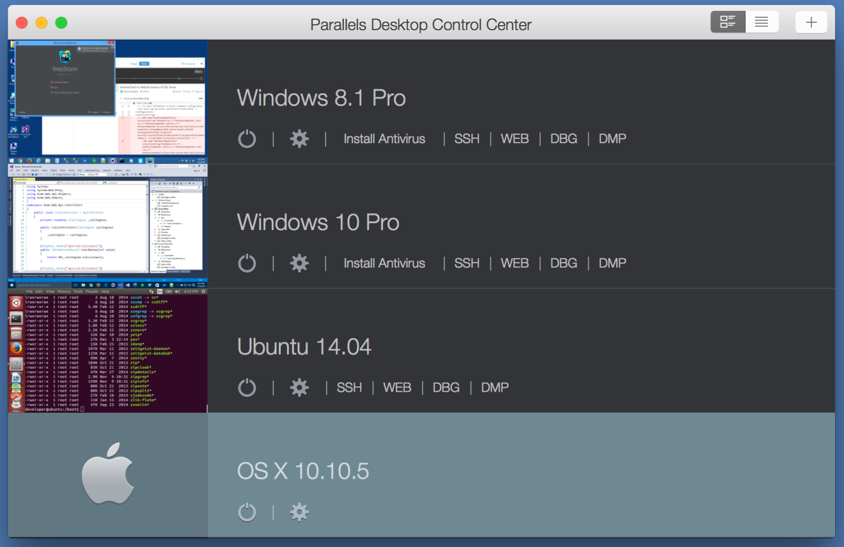Click SSH under Windows 10 Pro
This screenshot has height=547, width=844.
pos(467,263)
